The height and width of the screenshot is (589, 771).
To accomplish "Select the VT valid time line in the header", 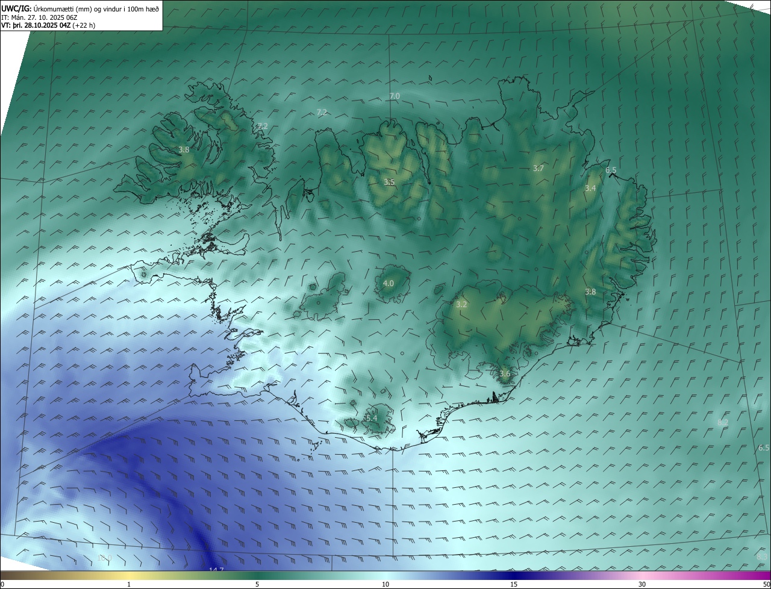I will pos(48,25).
